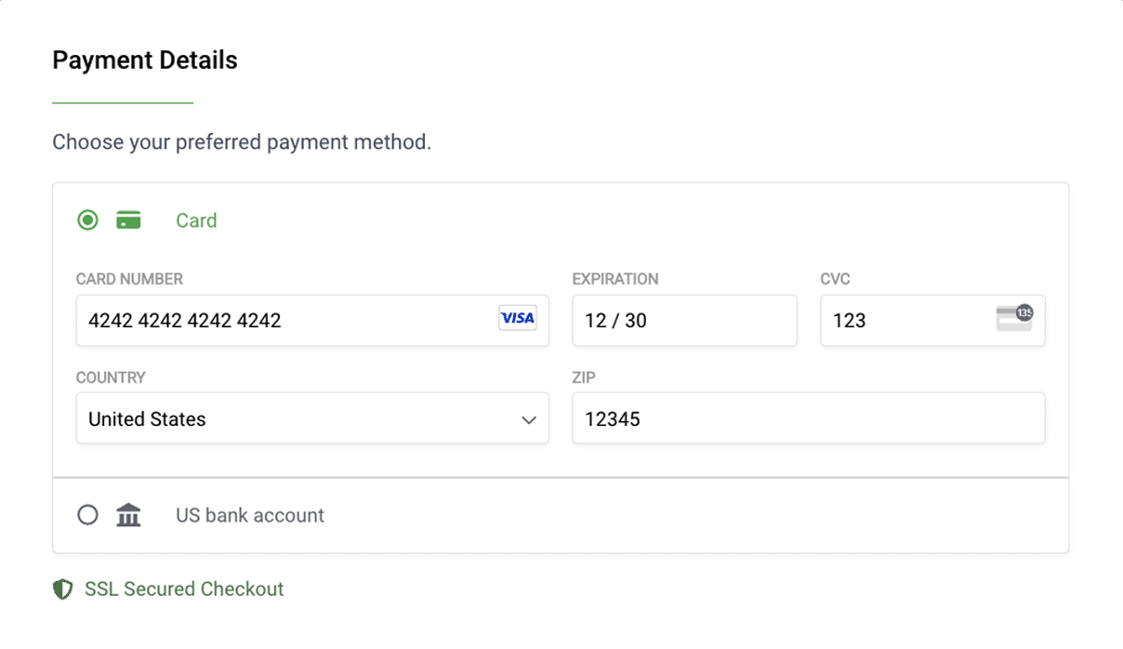This screenshot has width=1123, height=649.
Task: Click the ZIP code field
Action: [808, 419]
